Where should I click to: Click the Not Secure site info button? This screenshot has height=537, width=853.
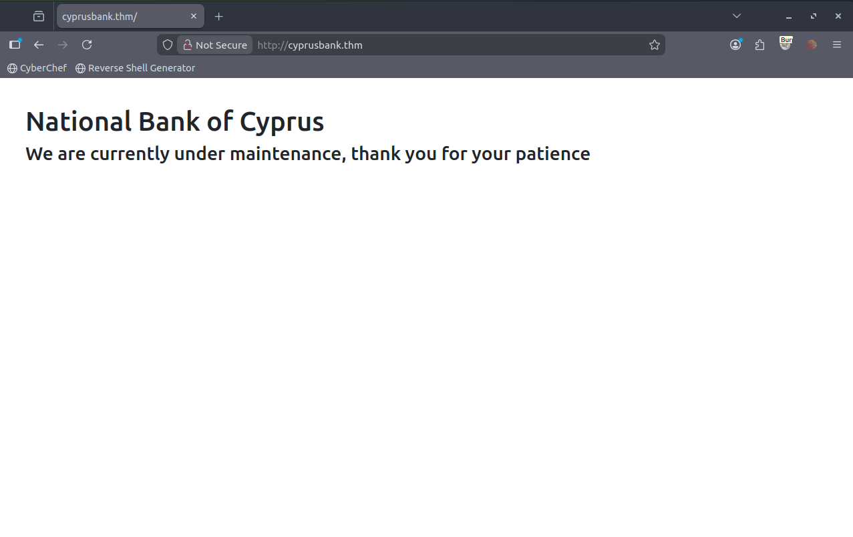tap(215, 45)
